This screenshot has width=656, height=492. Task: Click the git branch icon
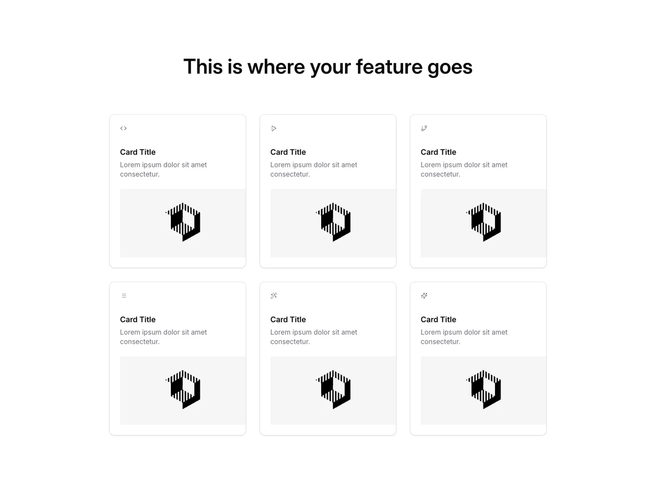pos(424,129)
